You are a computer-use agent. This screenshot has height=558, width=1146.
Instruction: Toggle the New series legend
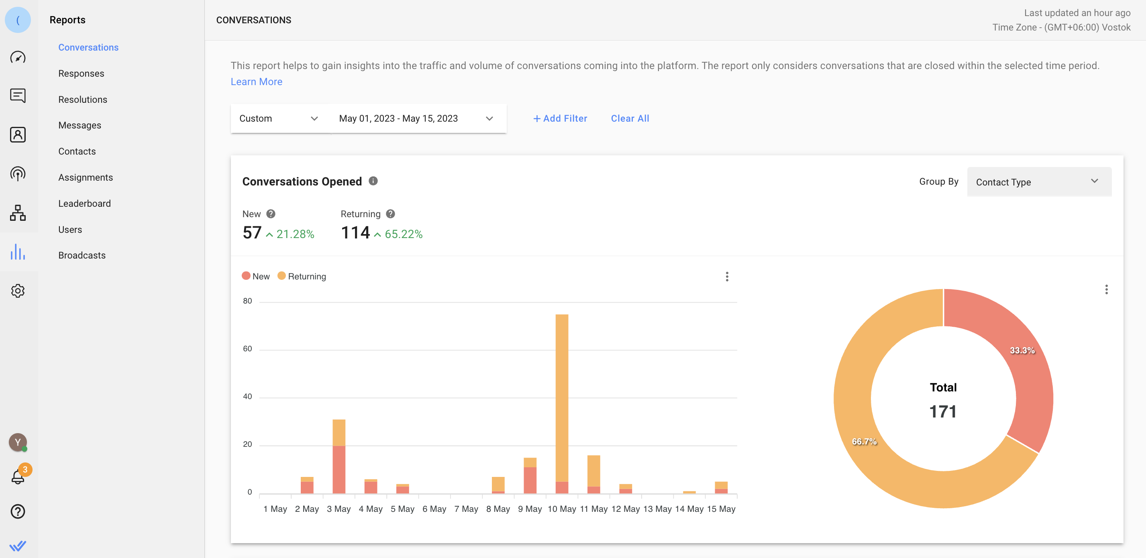coord(256,276)
